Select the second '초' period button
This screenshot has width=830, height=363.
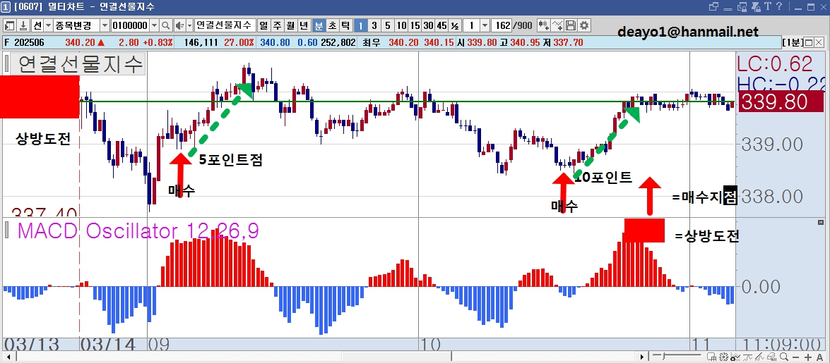click(332, 25)
